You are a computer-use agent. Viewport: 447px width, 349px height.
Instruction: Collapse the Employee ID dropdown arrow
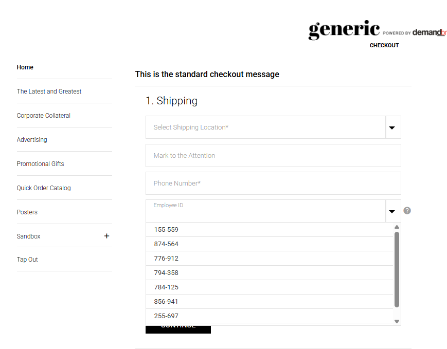393,211
